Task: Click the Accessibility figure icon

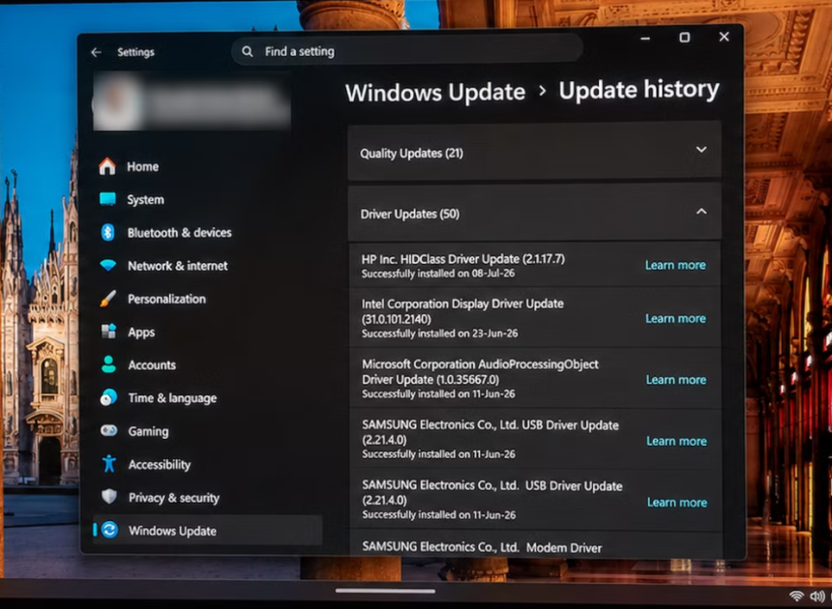Action: (109, 464)
